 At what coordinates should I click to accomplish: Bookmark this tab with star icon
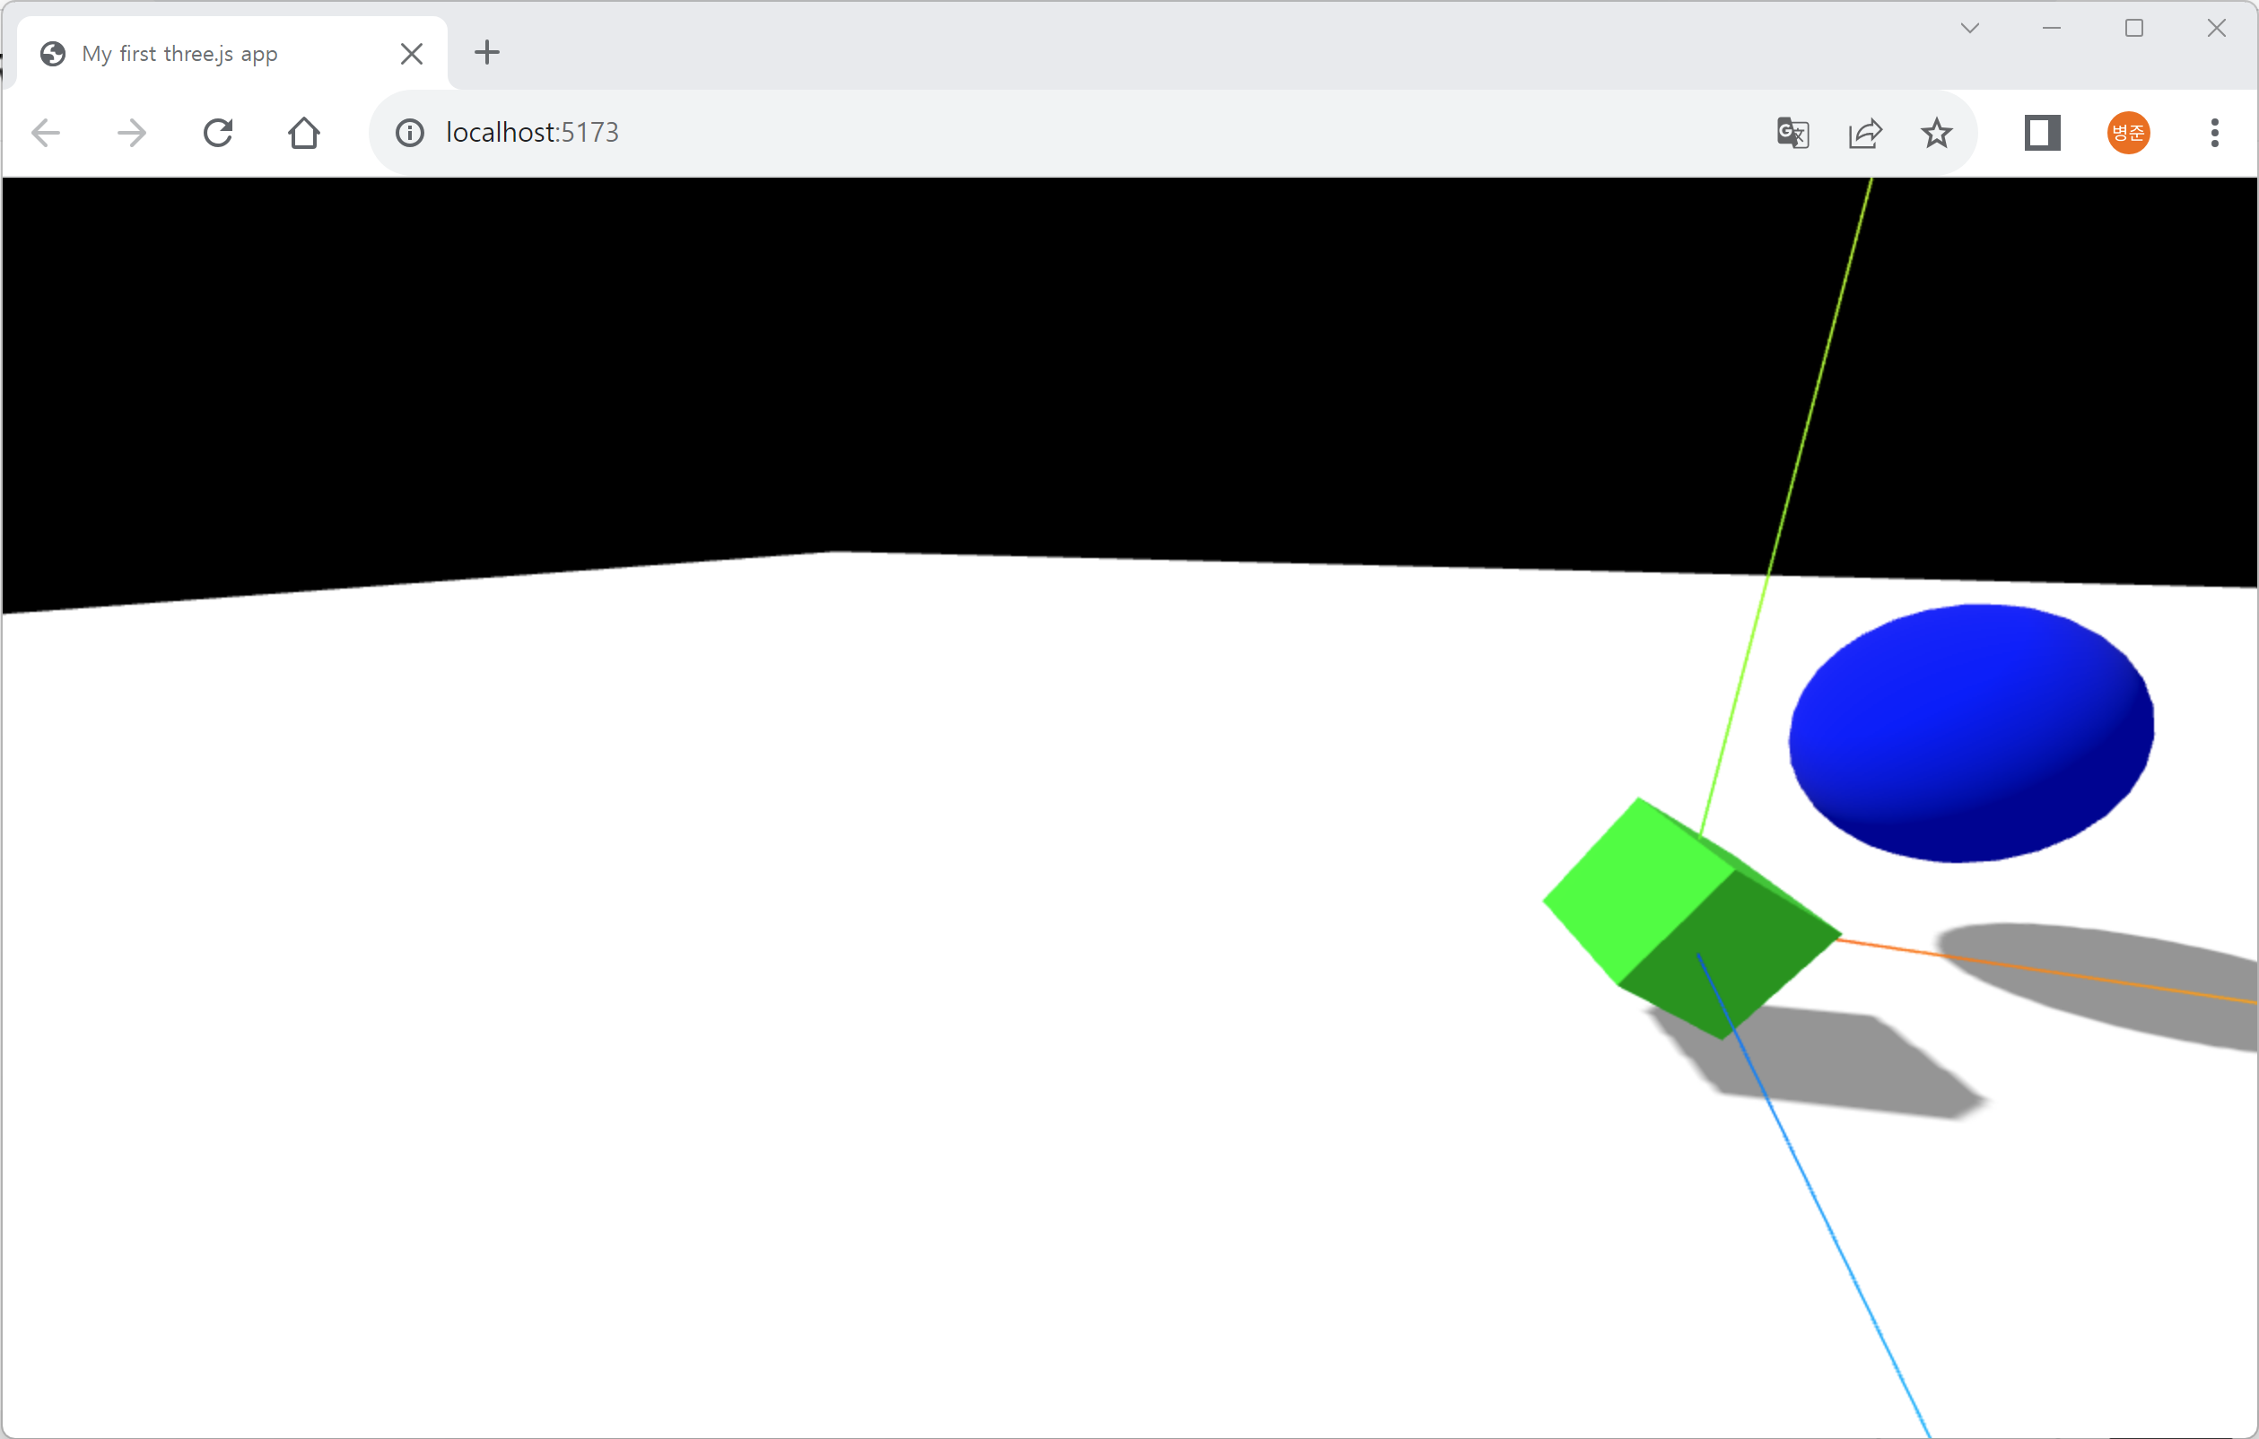1936,132
